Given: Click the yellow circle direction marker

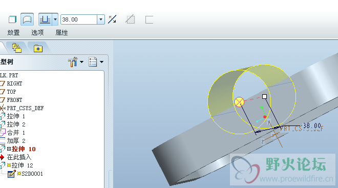Looking at the screenshot, I should tap(239, 102).
